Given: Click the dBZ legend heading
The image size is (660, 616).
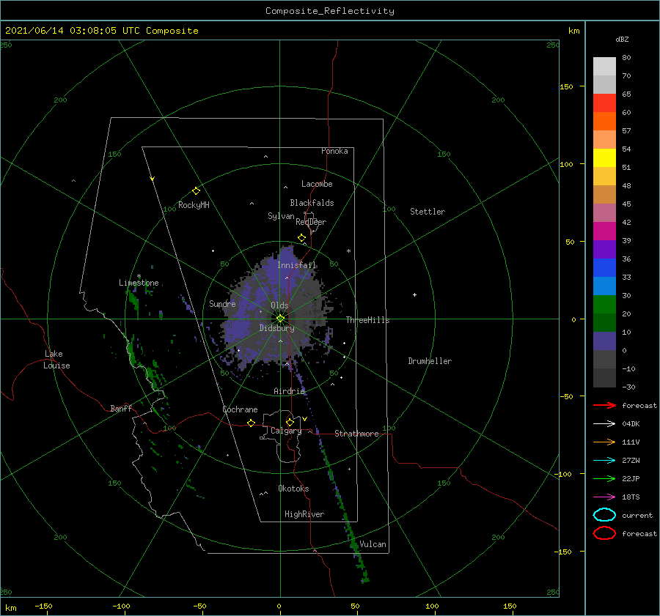Looking at the screenshot, I should pos(622,39).
